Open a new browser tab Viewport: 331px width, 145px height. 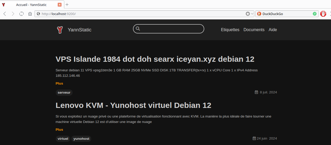67,4
